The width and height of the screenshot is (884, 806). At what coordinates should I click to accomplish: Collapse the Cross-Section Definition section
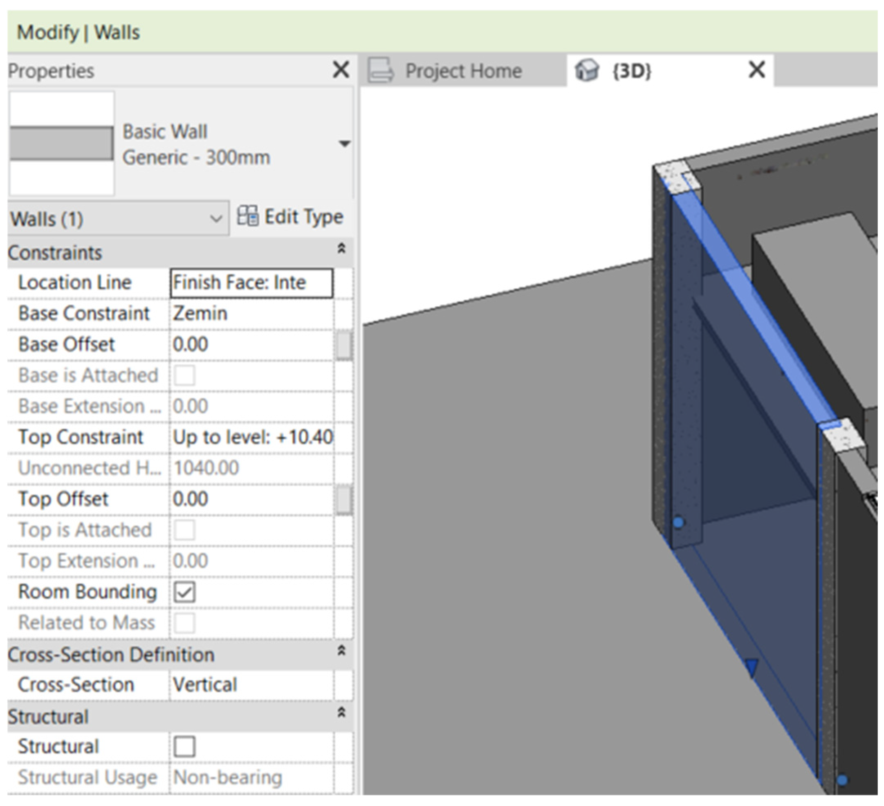click(x=341, y=651)
